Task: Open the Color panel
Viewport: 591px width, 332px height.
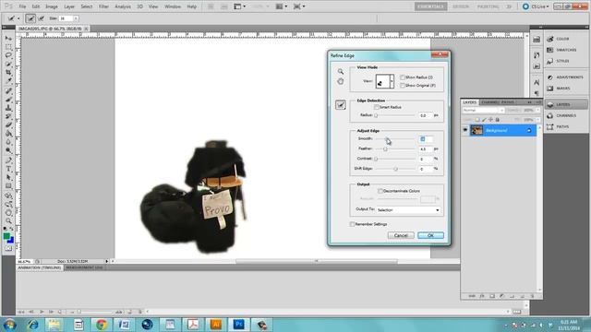Action: [x=562, y=39]
